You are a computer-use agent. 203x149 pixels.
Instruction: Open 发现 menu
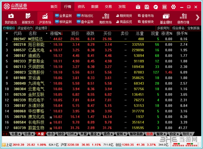[x=122, y=7]
